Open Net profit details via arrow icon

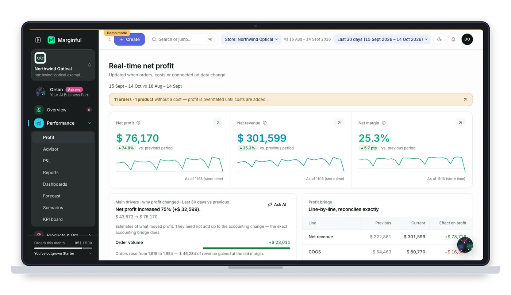coord(218,123)
